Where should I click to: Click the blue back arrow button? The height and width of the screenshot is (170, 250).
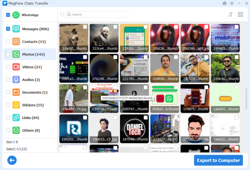pyautogui.click(x=12, y=160)
